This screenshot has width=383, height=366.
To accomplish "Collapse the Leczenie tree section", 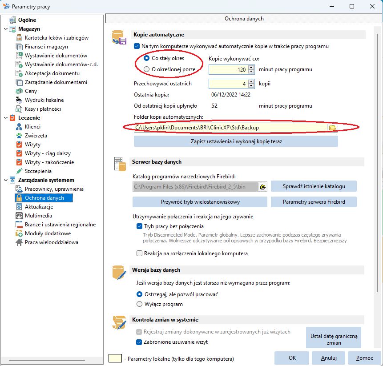I will click(x=6, y=118).
